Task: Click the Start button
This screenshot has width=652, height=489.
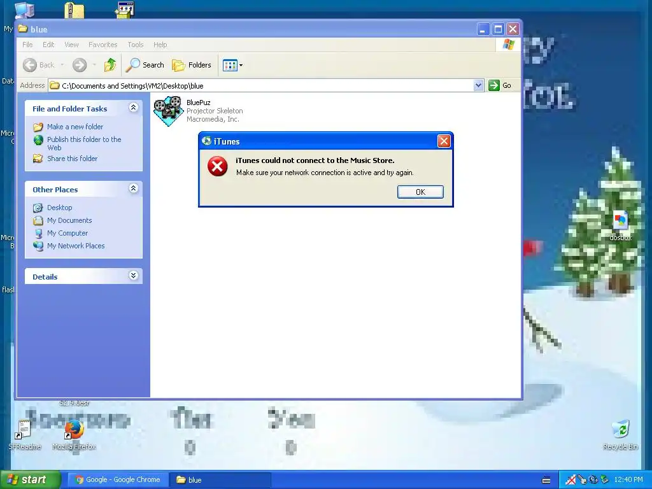Action: [x=30, y=479]
